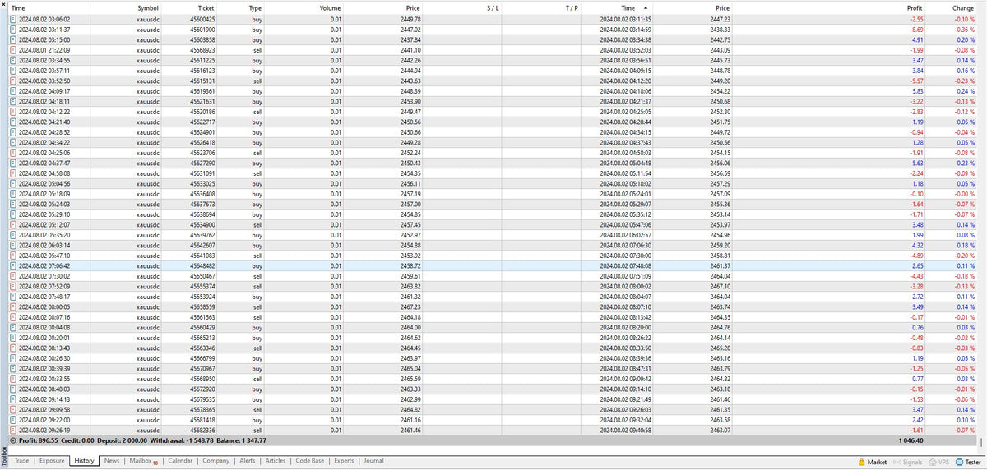Screen dimensions: 987x470
Task: Sort the table by Symbol column header
Action: click(147, 7)
